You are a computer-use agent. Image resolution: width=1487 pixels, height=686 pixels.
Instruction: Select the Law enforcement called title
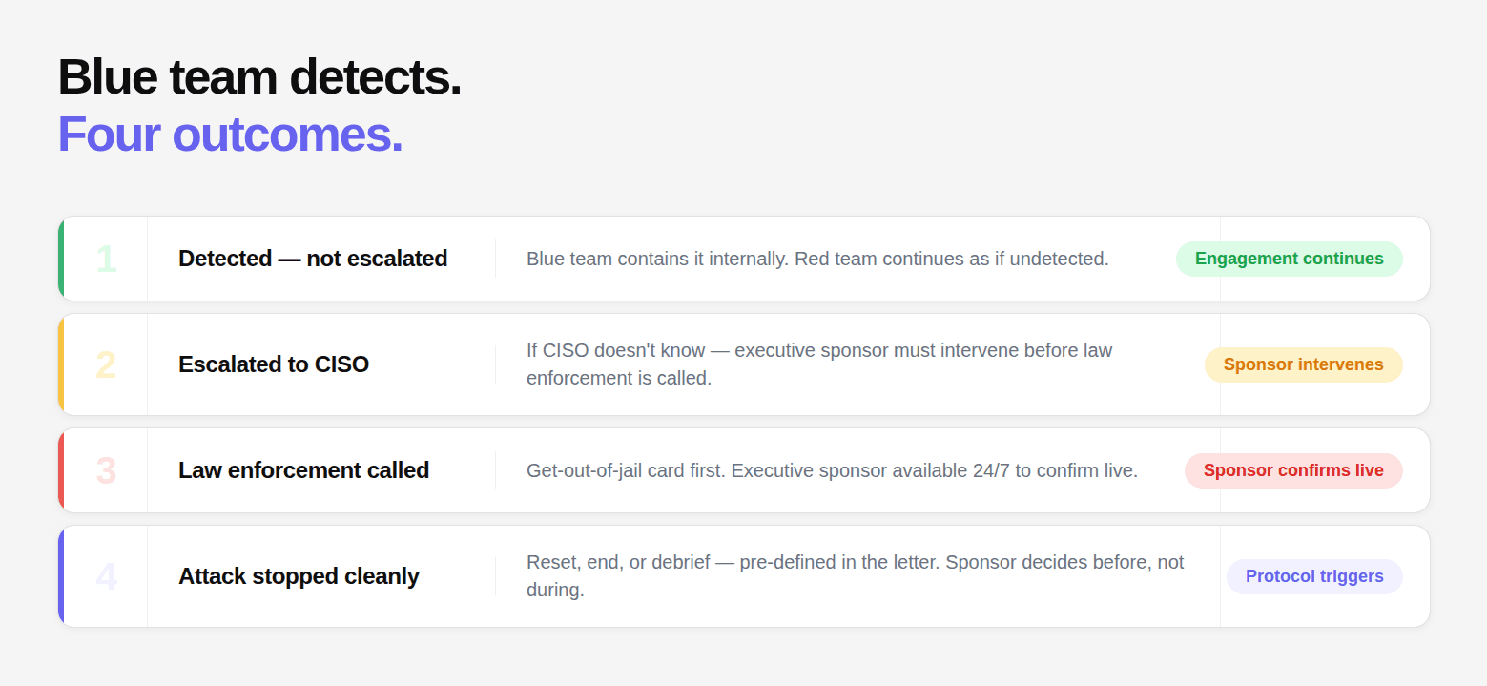click(x=303, y=471)
